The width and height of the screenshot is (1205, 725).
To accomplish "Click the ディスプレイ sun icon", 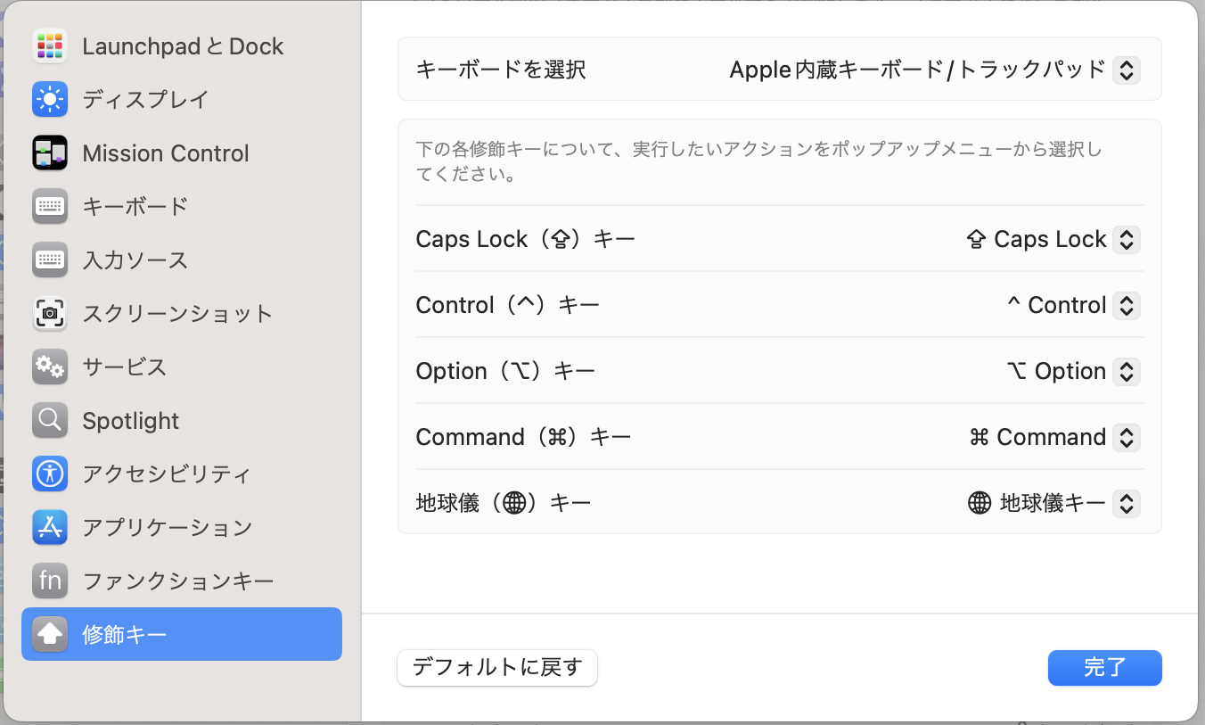I will 50,99.
